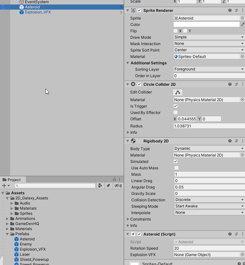Collapse the Additional Settings foldout

click(x=128, y=63)
